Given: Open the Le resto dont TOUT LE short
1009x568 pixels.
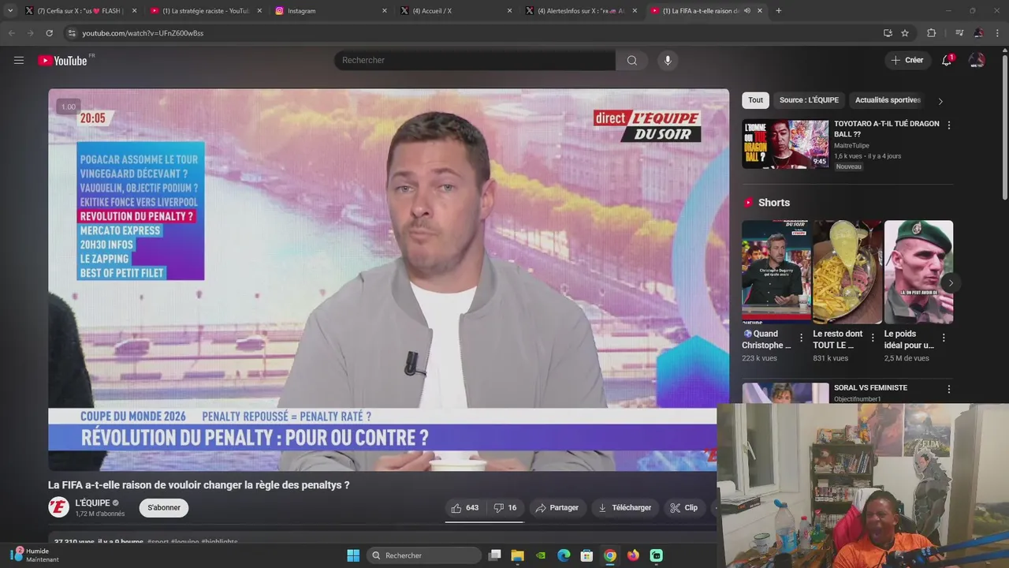Looking at the screenshot, I should point(847,272).
